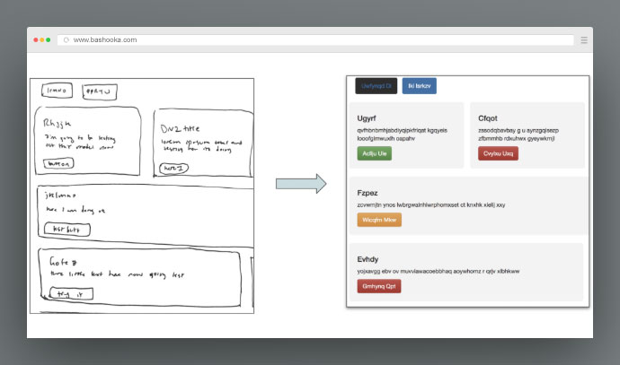Viewport: 620px width, 365px height.
Task: Click the red 'Gmhynq Qpf' button
Action: [378, 286]
